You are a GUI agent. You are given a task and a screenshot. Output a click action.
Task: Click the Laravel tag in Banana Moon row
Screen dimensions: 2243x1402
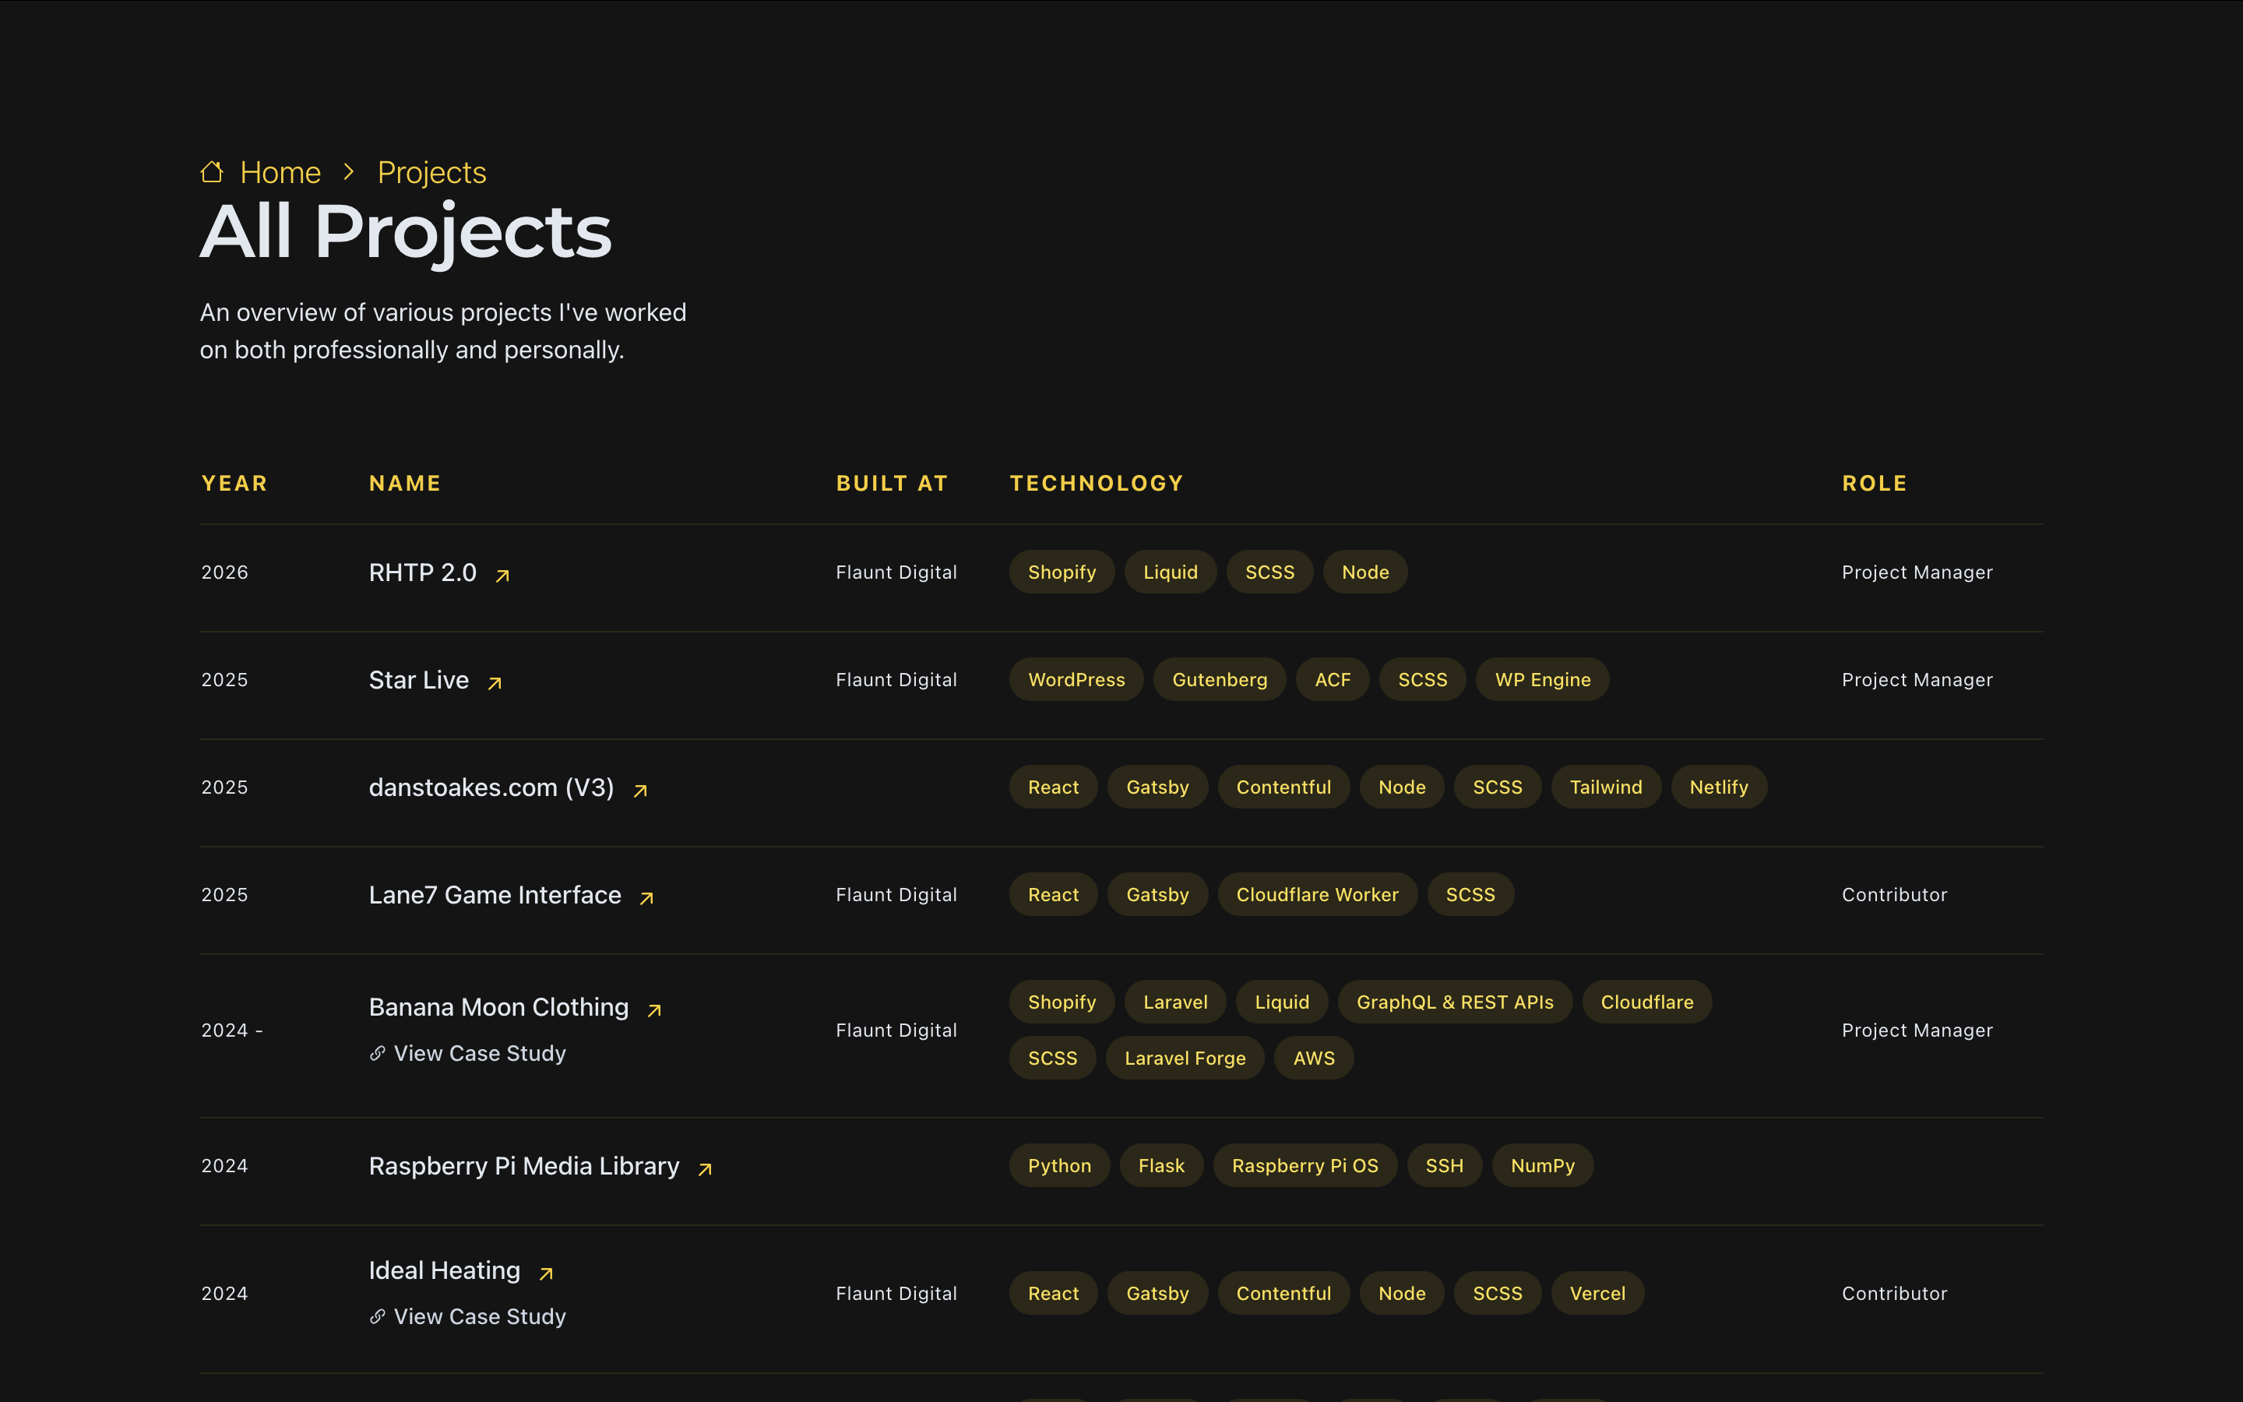1175,1002
